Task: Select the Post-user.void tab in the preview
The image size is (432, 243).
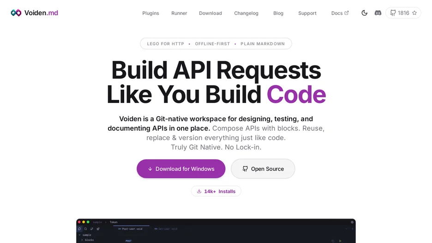Action: click(x=130, y=229)
